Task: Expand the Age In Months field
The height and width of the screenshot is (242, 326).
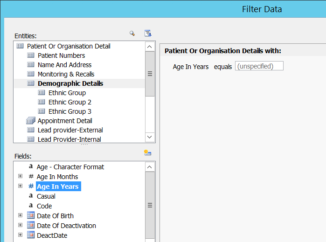Action: click(20, 176)
